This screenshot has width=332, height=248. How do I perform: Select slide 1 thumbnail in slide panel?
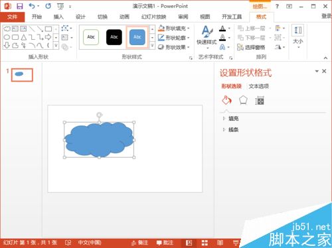click(22, 75)
